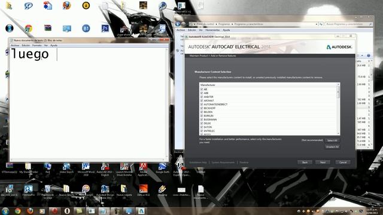The width and height of the screenshot is (383, 215).
Task: Open Chrome from the taskbar
Action: (x=17, y=211)
